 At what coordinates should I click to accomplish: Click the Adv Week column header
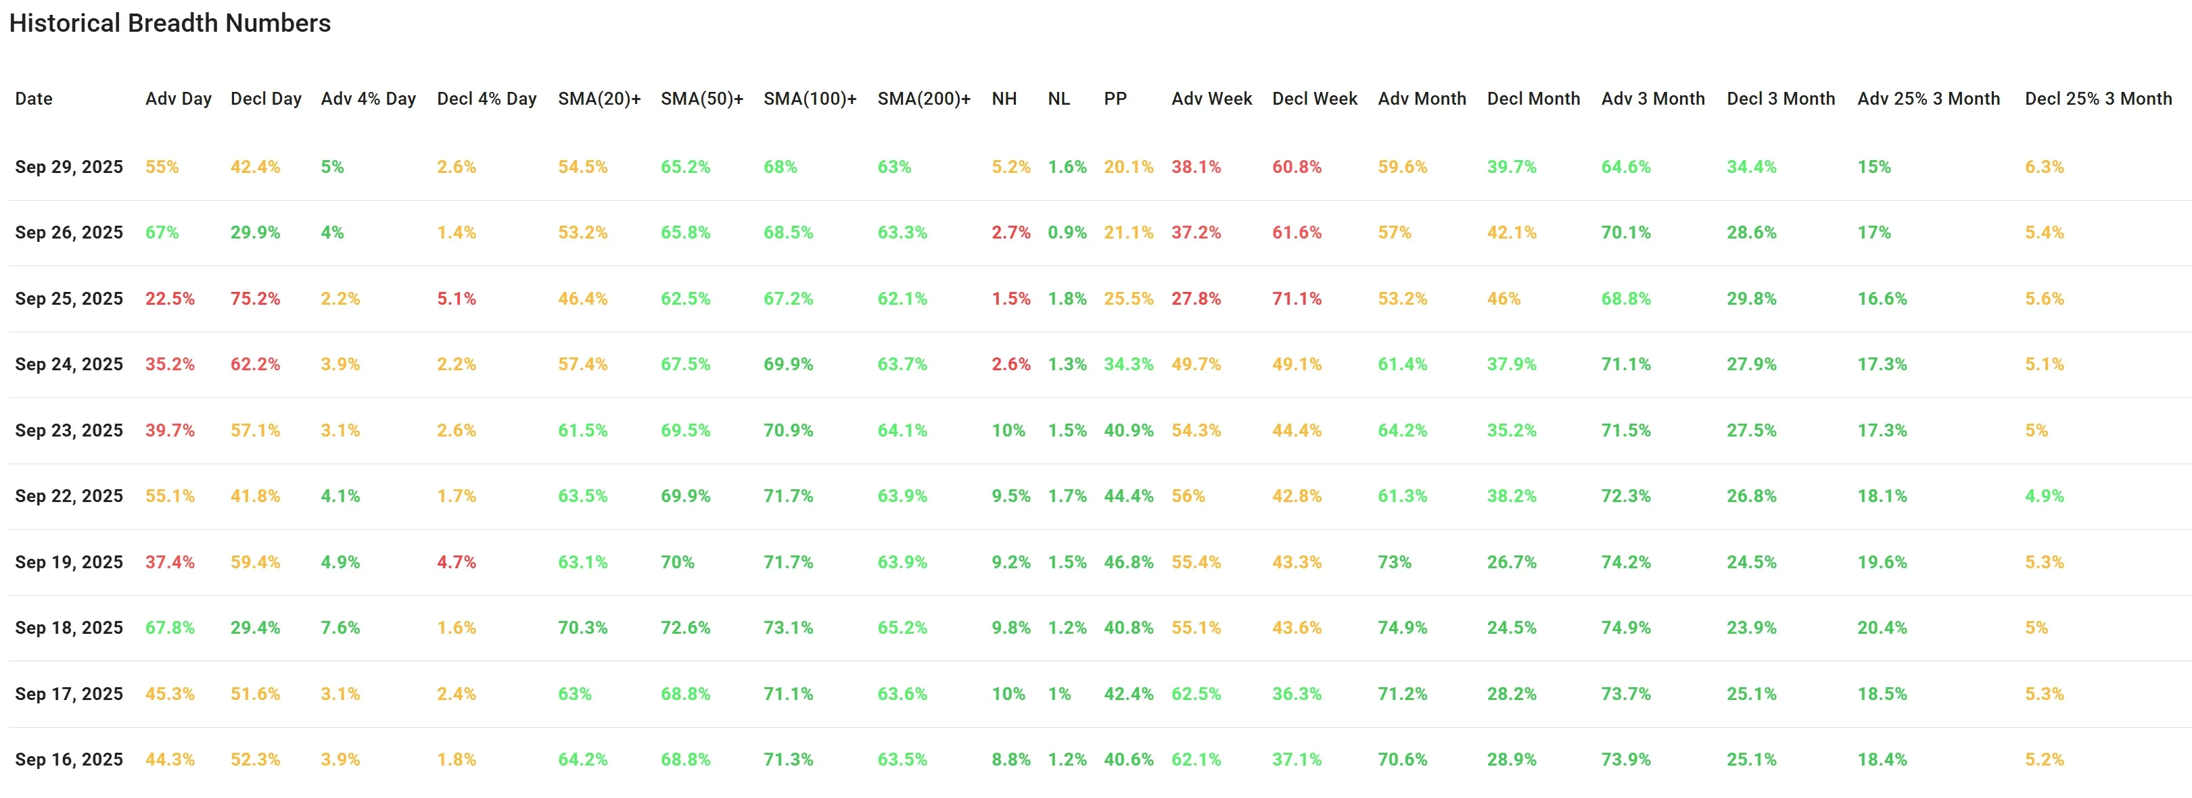pos(1211,99)
